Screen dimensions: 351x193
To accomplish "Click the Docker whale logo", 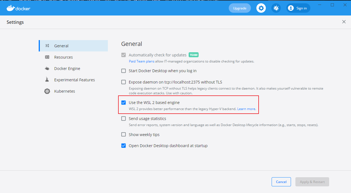I will [x=10, y=8].
